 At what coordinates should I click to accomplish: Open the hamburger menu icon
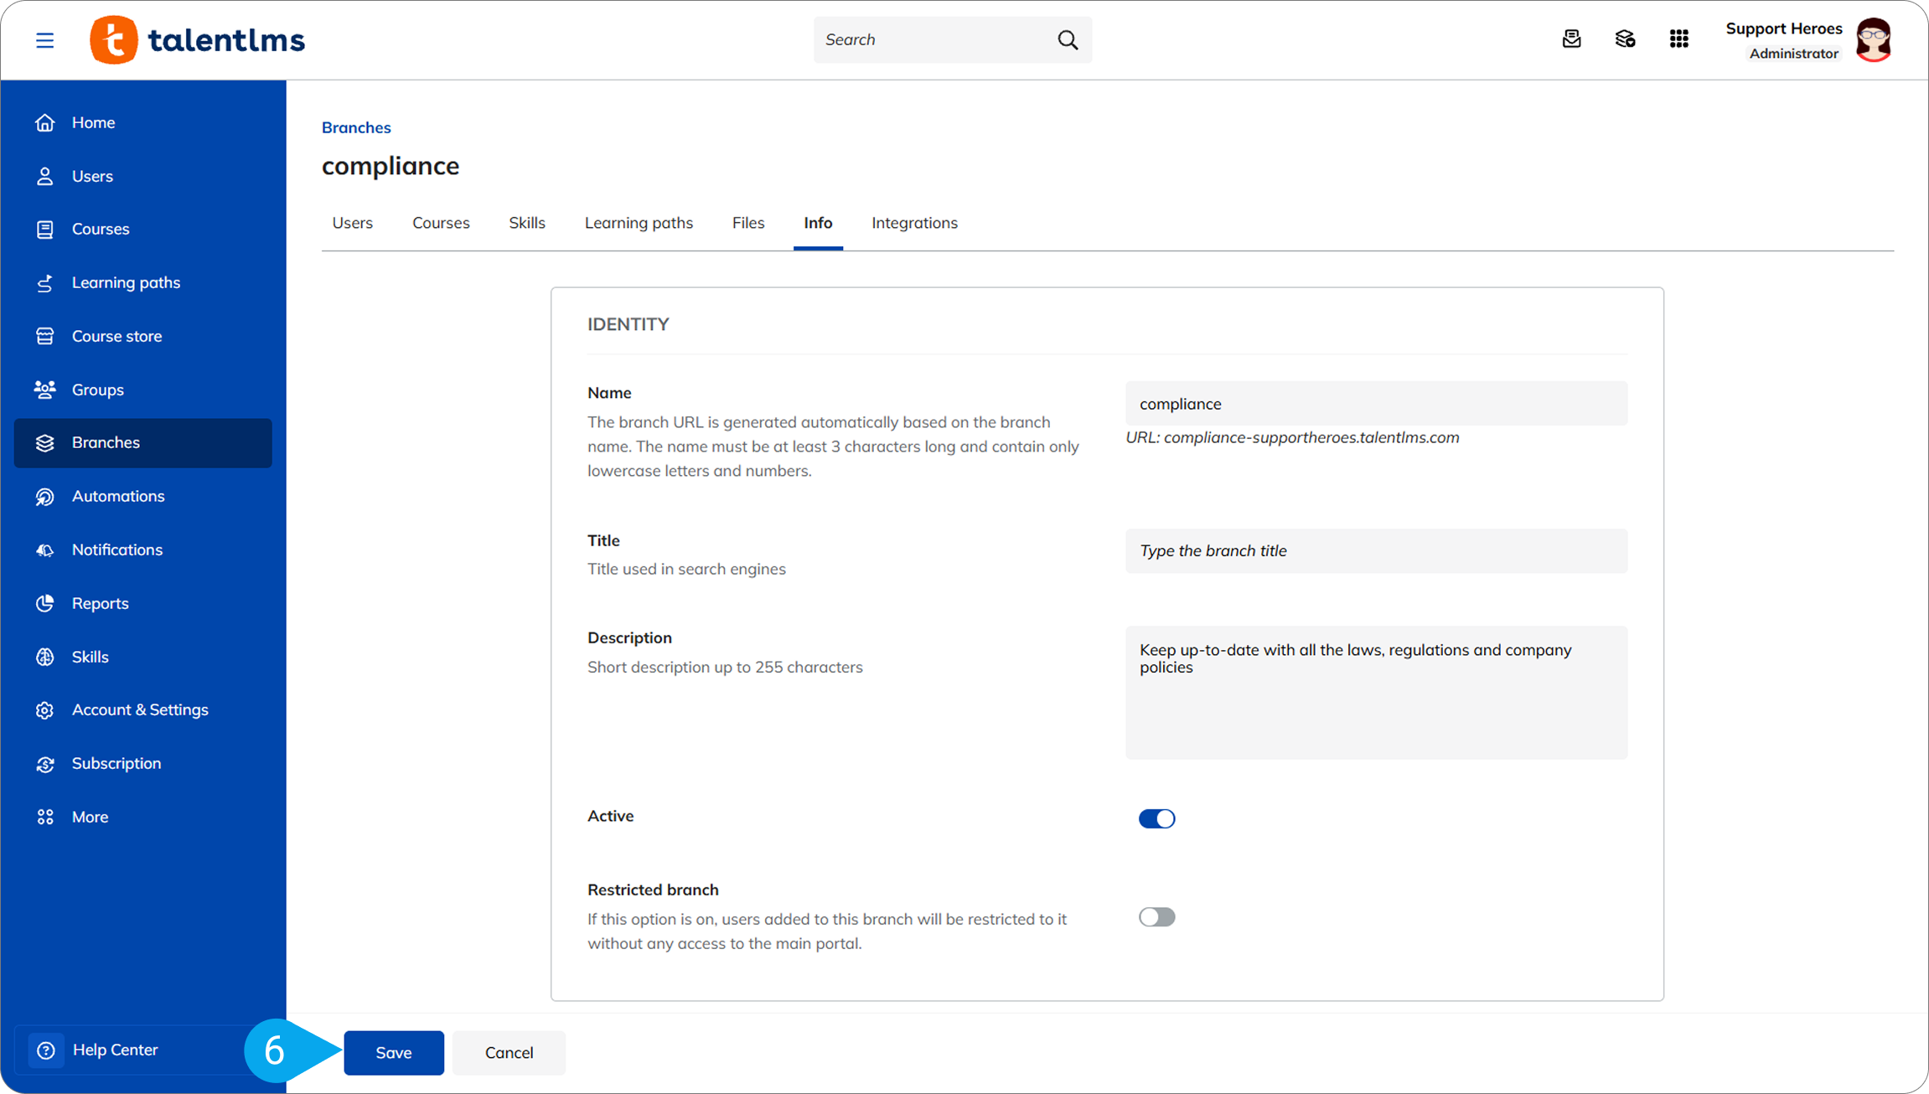(44, 40)
